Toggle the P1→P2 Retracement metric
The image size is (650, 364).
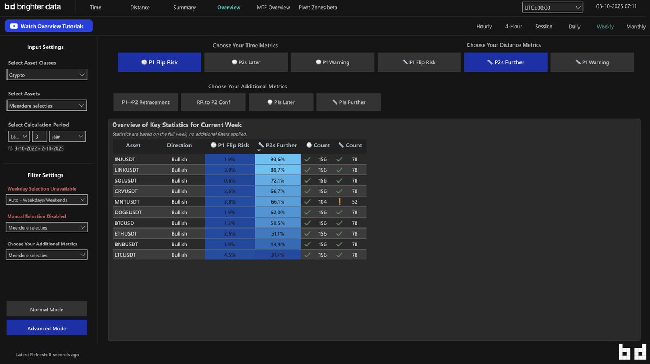tap(146, 102)
